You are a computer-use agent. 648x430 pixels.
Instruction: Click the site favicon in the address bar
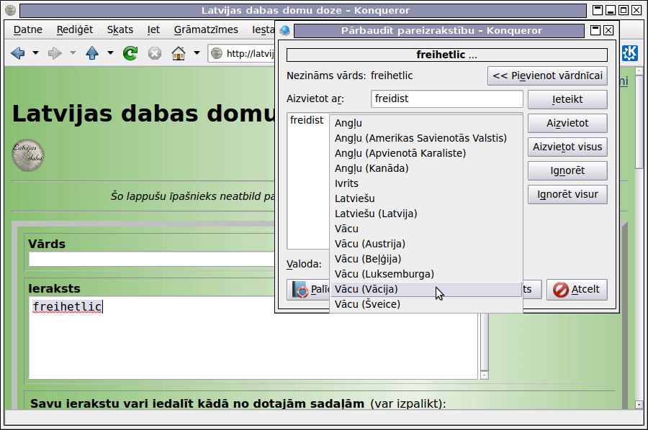pos(217,53)
